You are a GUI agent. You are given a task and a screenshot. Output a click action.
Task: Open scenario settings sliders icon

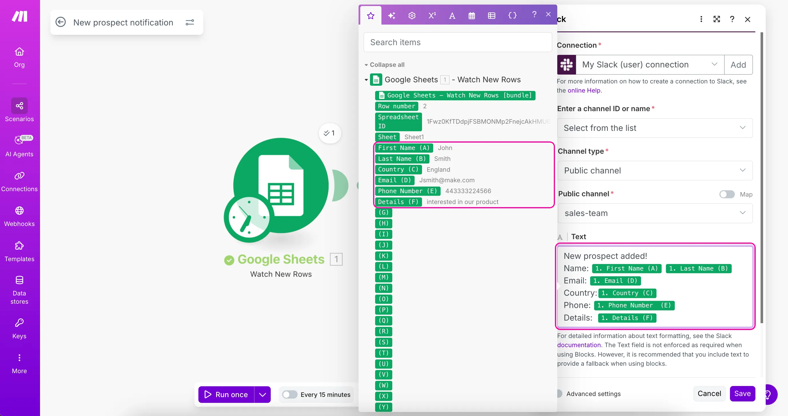click(x=190, y=22)
